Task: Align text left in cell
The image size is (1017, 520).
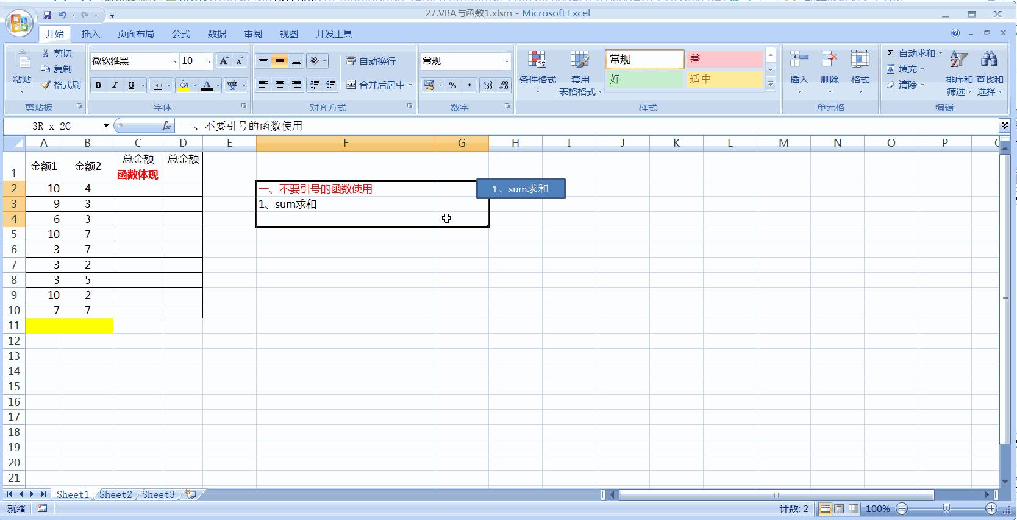Action: pyautogui.click(x=263, y=85)
